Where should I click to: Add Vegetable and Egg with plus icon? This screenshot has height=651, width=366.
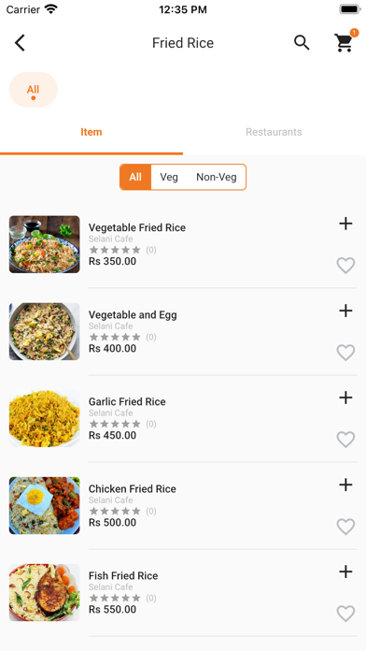pyautogui.click(x=345, y=311)
